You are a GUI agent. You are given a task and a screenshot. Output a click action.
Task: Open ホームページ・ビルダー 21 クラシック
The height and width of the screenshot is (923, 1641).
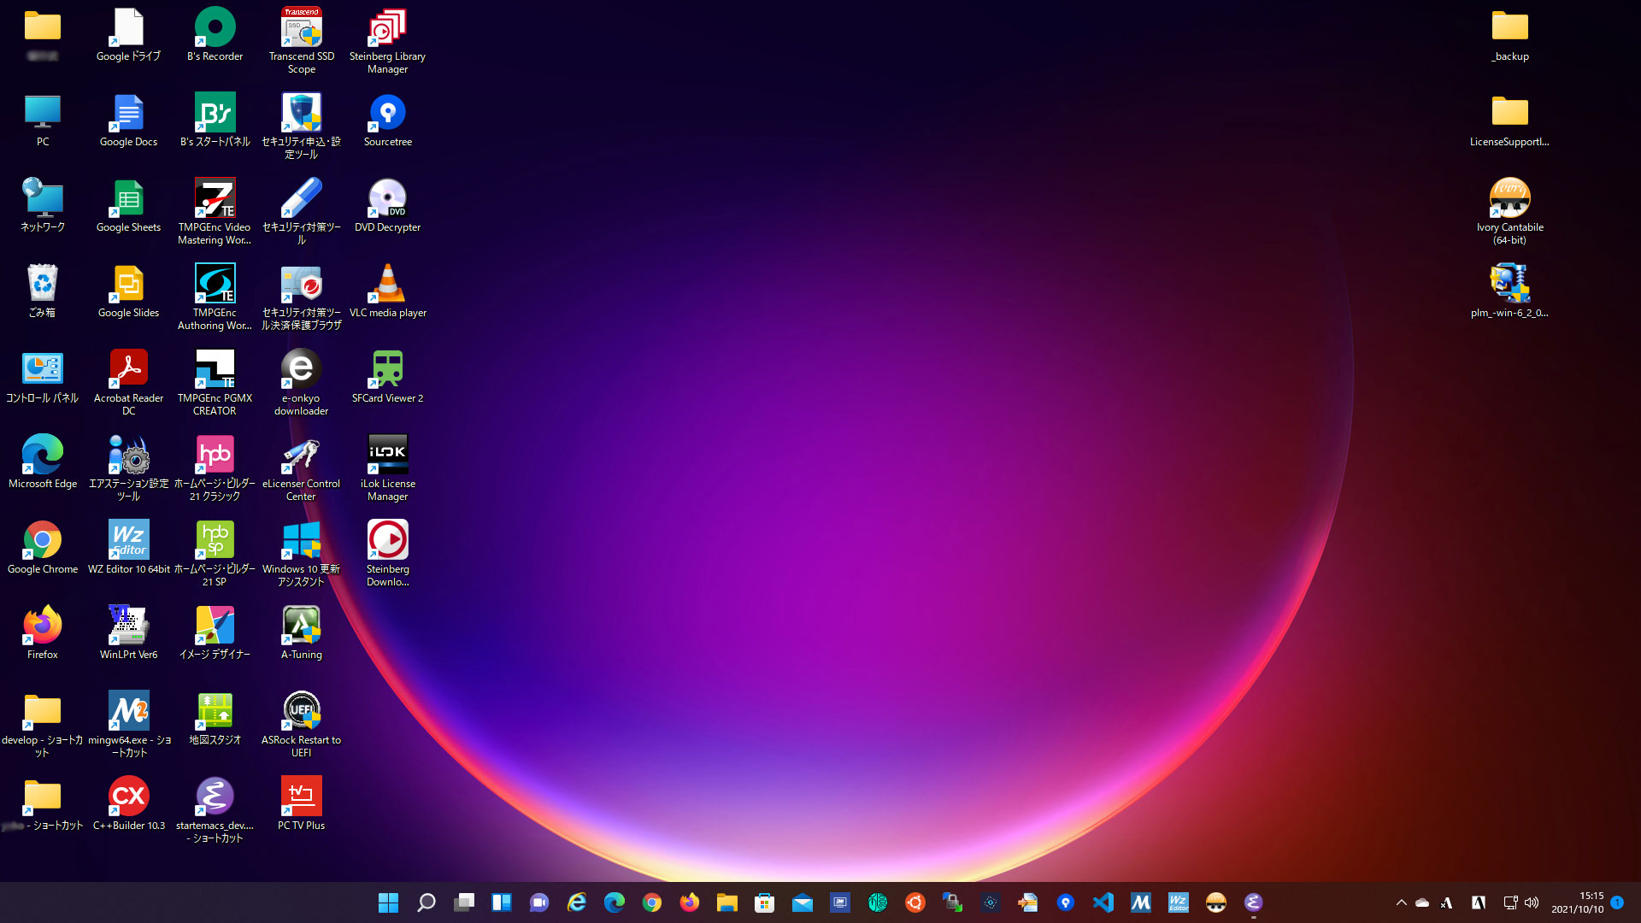(x=215, y=468)
